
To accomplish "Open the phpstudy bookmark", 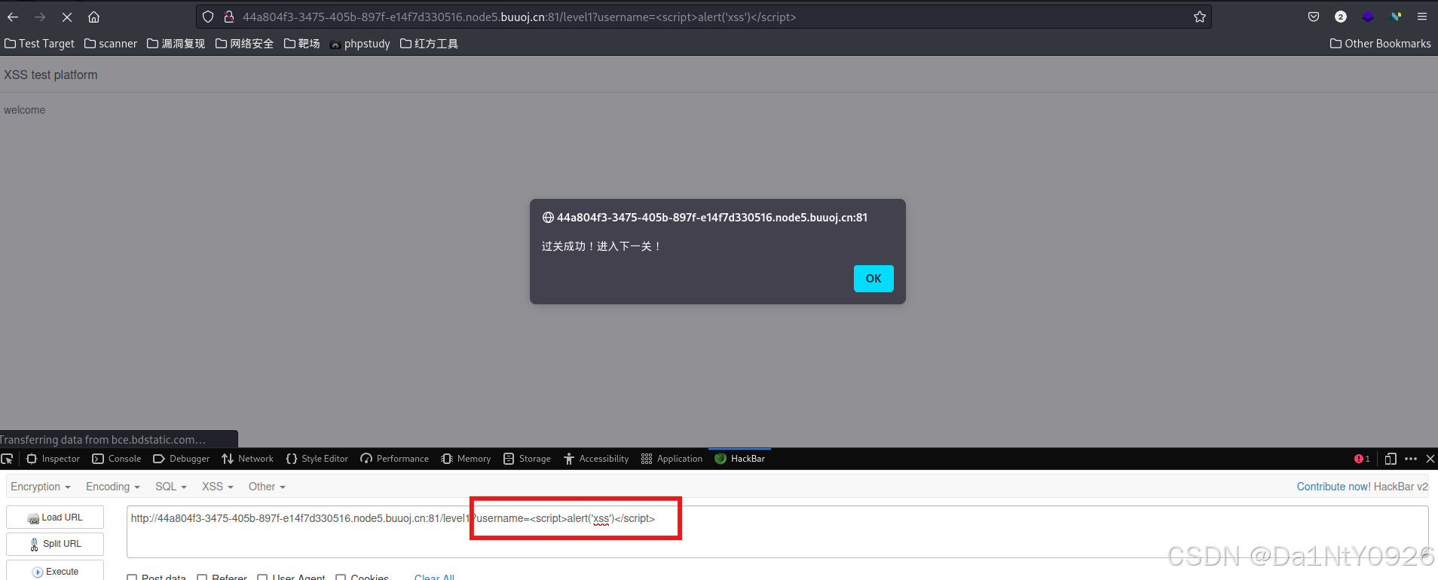I will pos(360,44).
